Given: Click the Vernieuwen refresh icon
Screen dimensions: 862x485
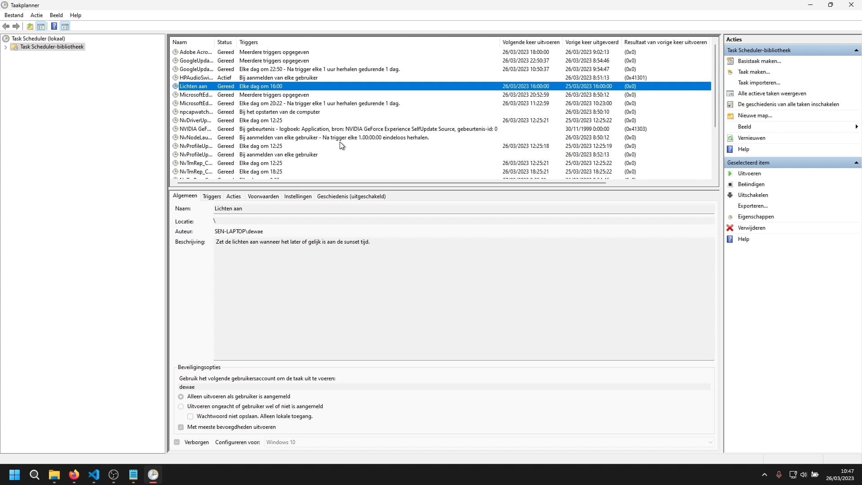Looking at the screenshot, I should (730, 138).
